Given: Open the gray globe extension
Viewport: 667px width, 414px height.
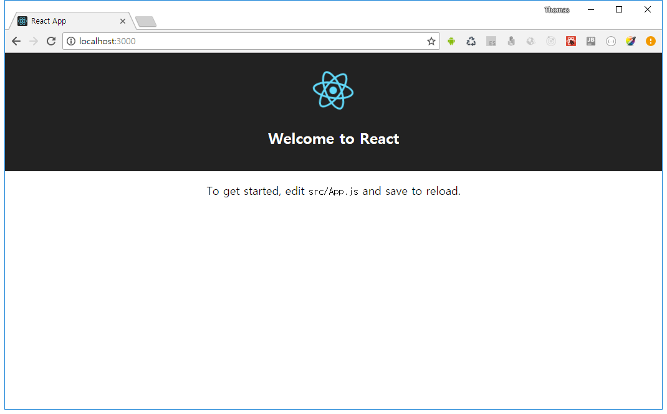Looking at the screenshot, I should [530, 41].
